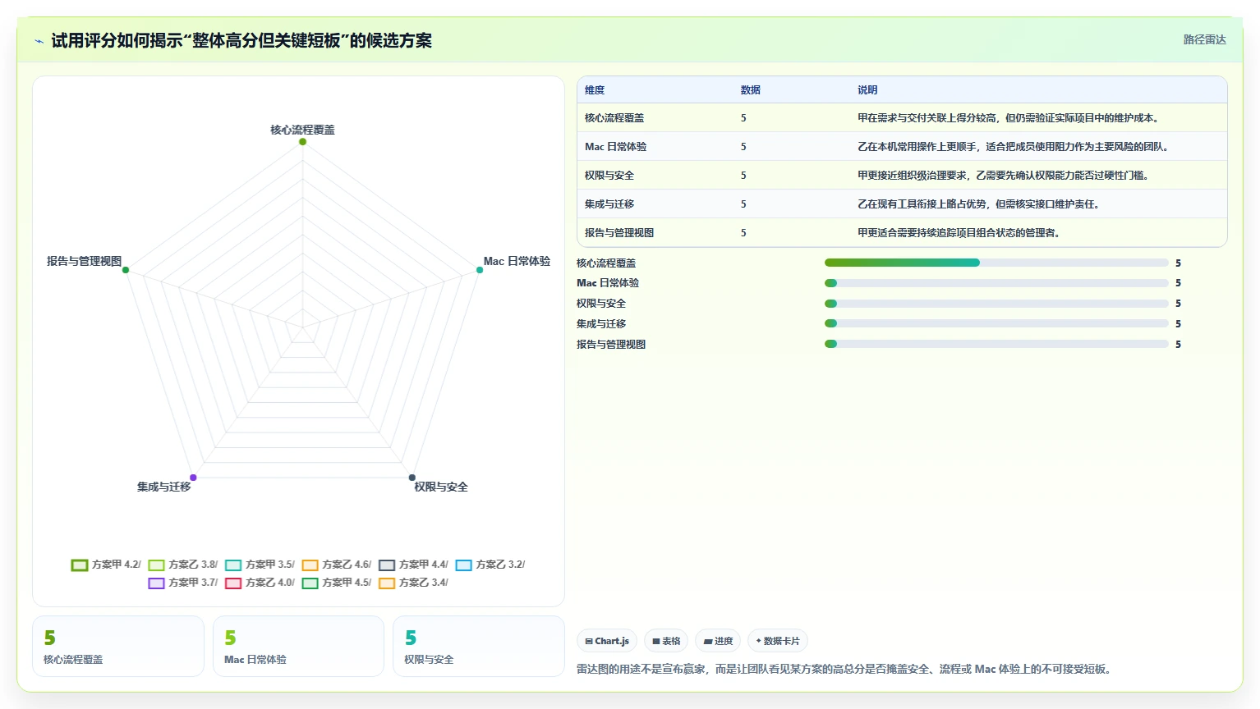Click the 核心流程覆盖 label beside its progress bar
1260x709 pixels.
606,263
